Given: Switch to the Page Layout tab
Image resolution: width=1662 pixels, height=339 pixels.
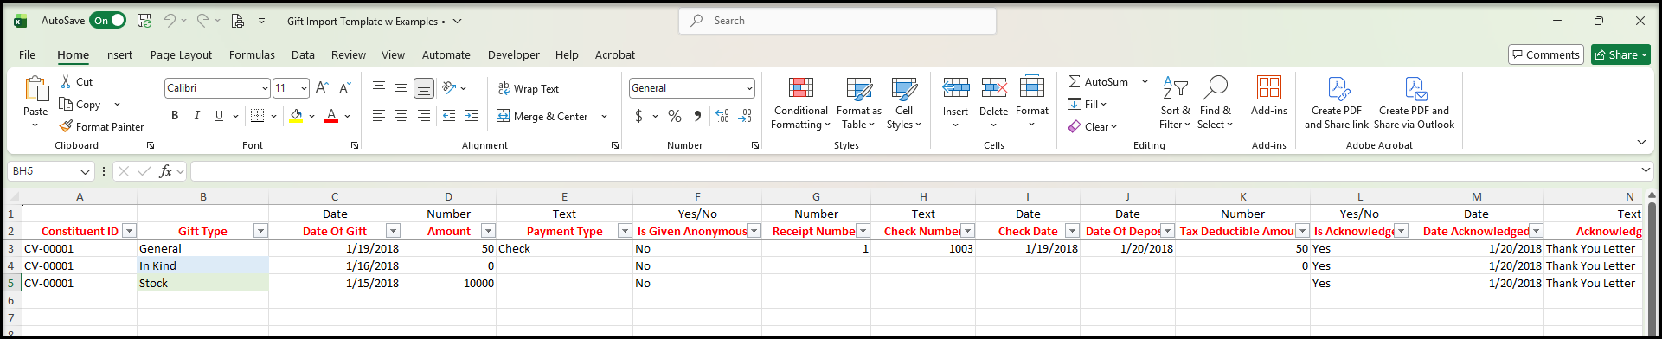Looking at the screenshot, I should point(181,54).
